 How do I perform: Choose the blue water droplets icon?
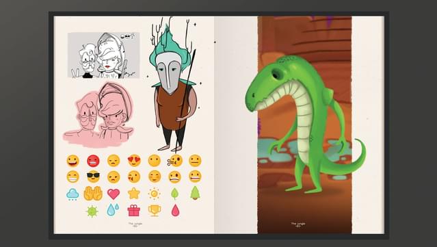pos(113,209)
